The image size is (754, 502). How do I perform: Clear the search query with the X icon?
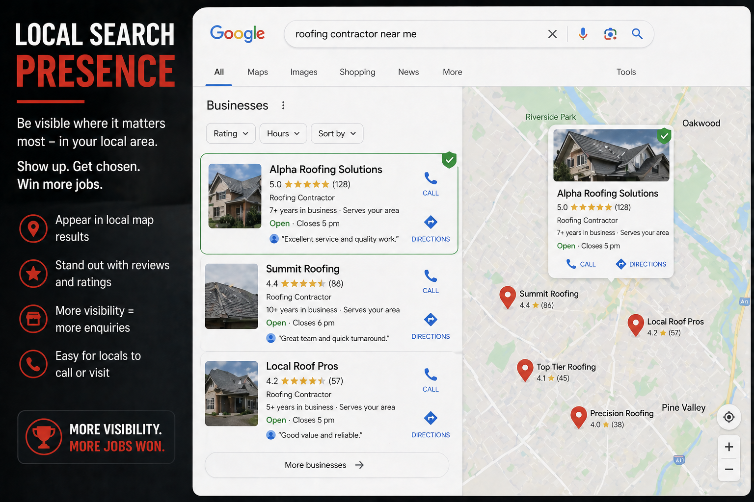coord(552,34)
